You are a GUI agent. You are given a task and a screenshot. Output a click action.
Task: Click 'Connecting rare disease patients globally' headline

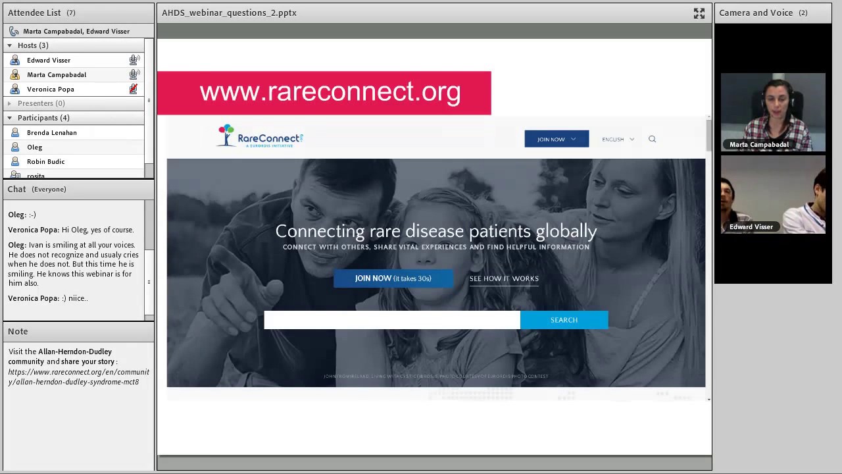point(436,231)
